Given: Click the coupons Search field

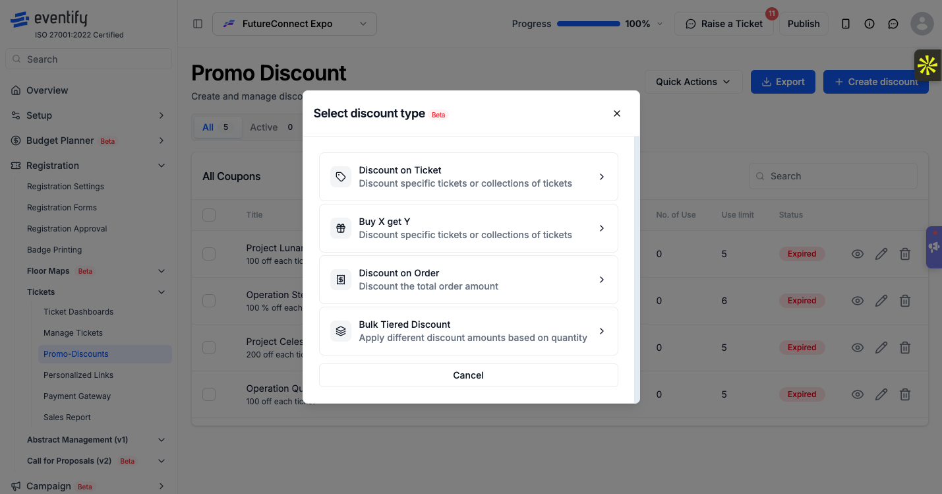Looking at the screenshot, I should pyautogui.click(x=833, y=176).
